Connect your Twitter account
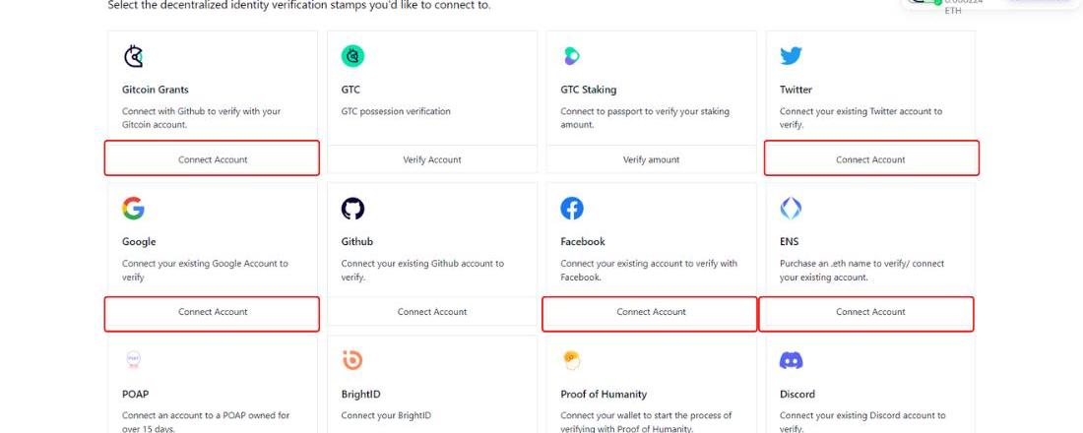Viewport: 1083px width, 433px height. (870, 158)
